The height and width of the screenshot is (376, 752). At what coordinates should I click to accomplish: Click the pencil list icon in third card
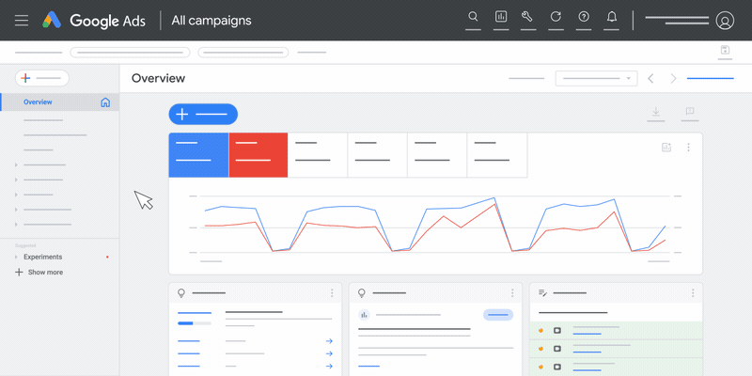pyautogui.click(x=542, y=292)
